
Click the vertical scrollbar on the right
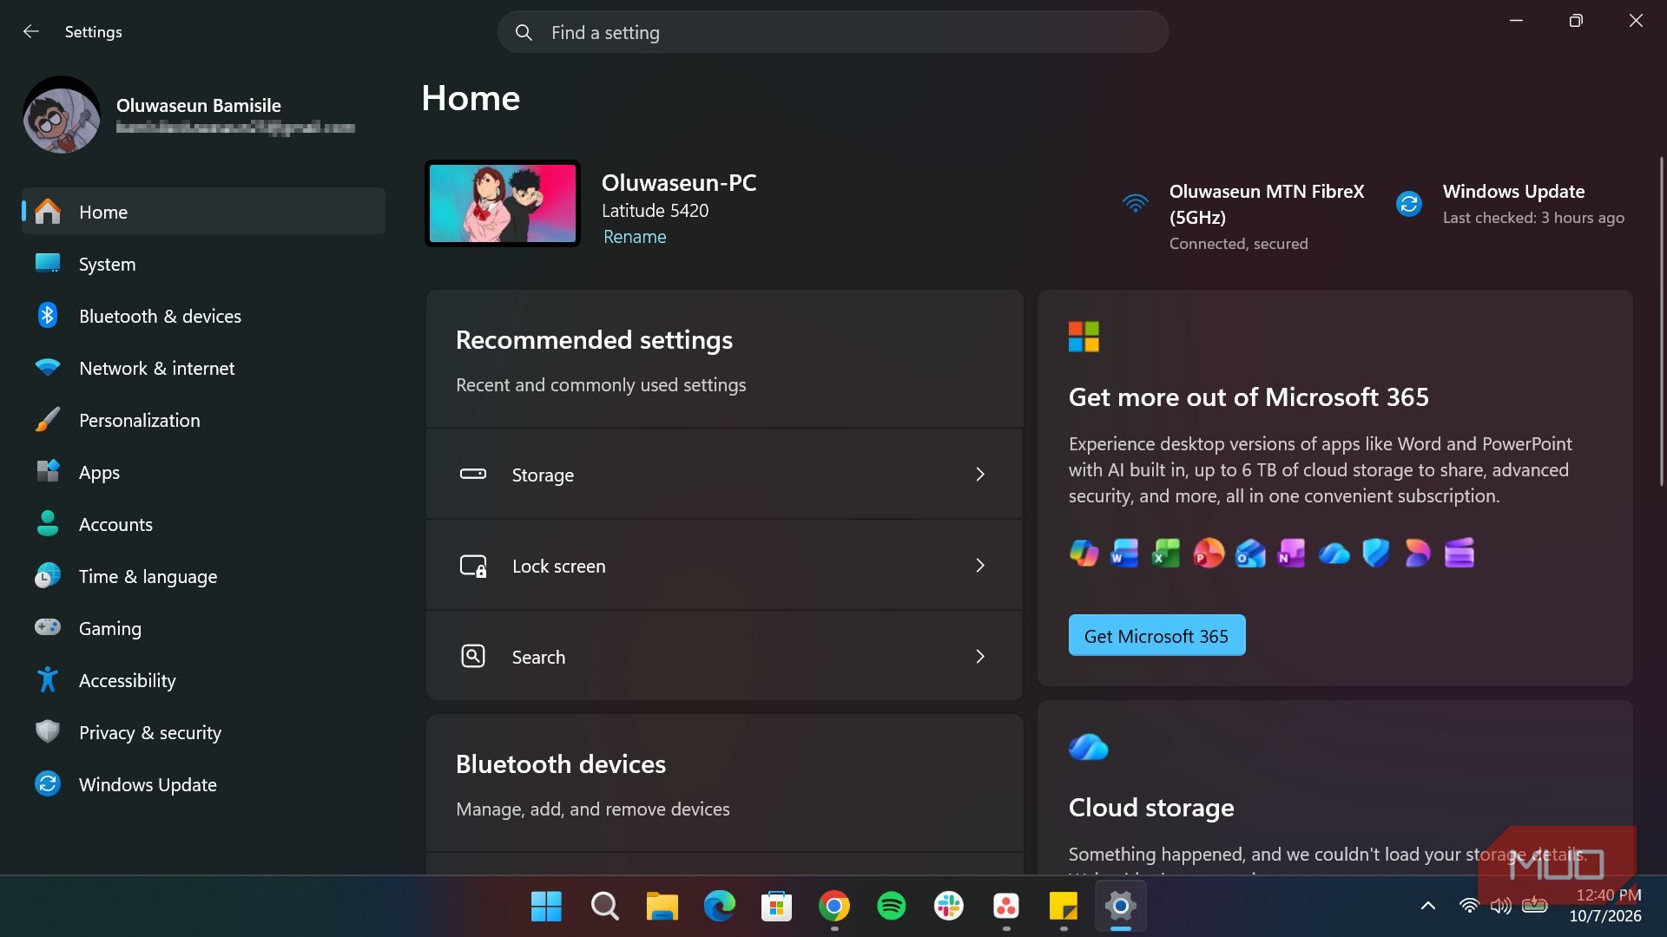click(1661, 321)
